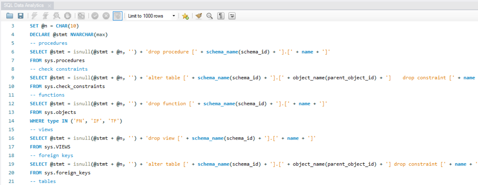Click the Rollback X icon
478x185 pixels.
pos(106,16)
